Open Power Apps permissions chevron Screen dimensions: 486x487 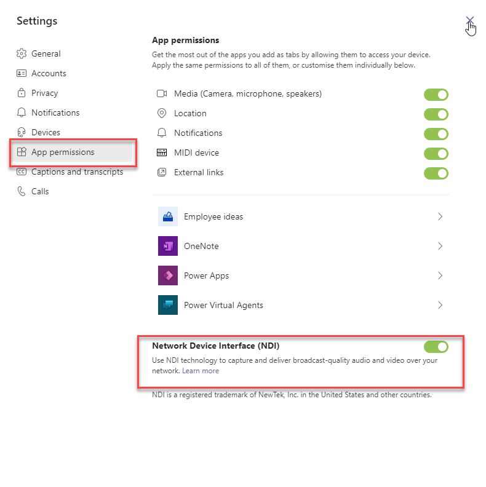coord(440,275)
